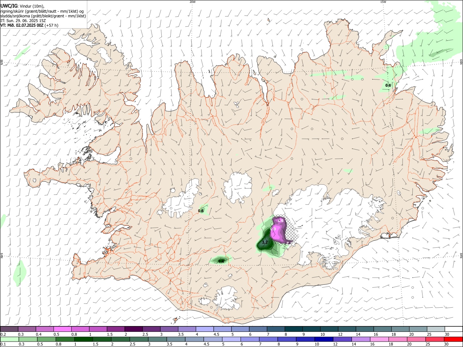Select the white swatch at 30 in upper legend
Viewport: 463px width, 347px height.
coord(454,329)
